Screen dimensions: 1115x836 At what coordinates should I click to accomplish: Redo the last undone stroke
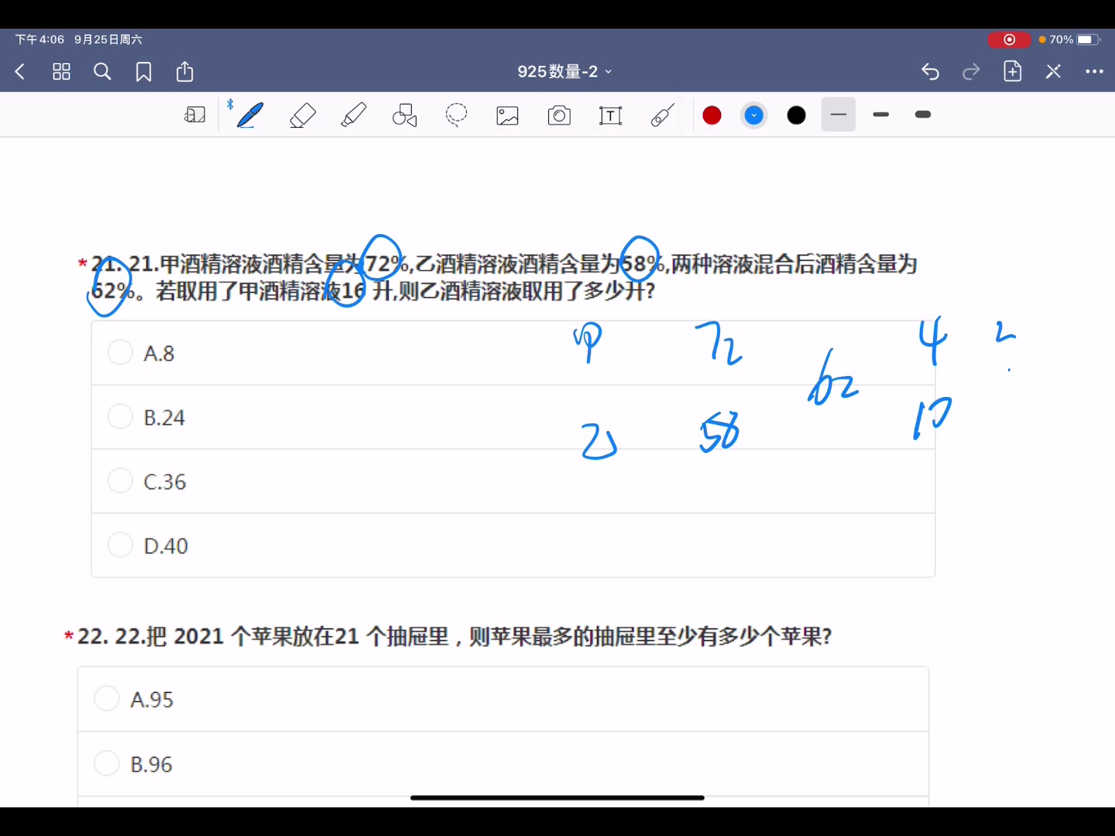[x=971, y=72]
